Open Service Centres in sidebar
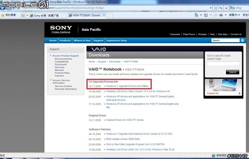 [x=63, y=86]
